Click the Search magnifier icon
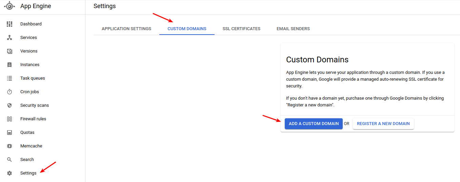This screenshot has height=182, width=460. 9,160
